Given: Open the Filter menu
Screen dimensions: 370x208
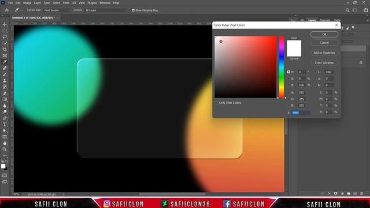Looking at the screenshot, I should 66,3.
